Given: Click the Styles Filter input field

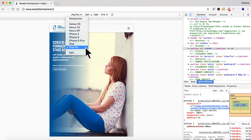Looking at the screenshot, I should (197, 91).
